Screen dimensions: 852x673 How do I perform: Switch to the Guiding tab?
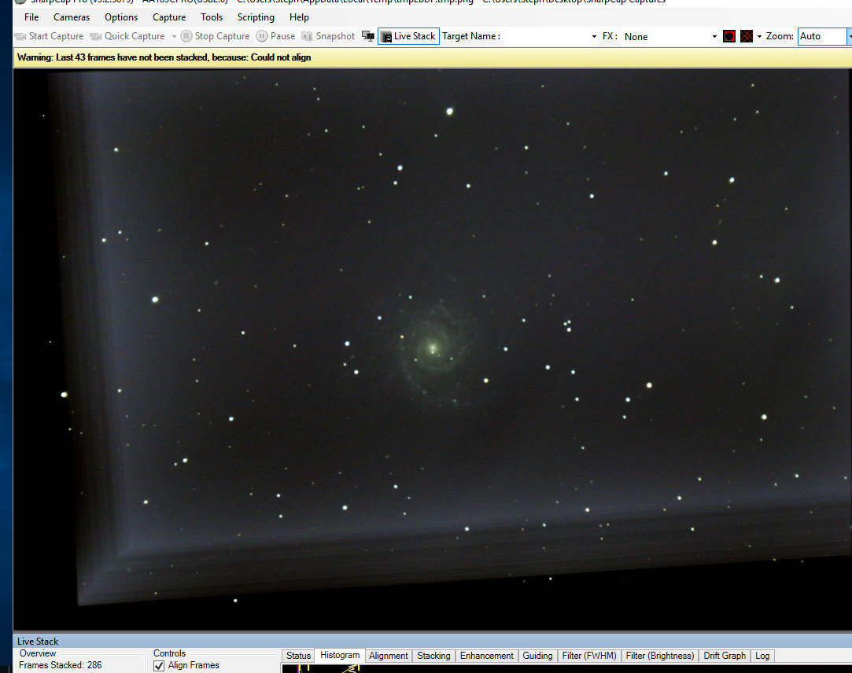(537, 656)
